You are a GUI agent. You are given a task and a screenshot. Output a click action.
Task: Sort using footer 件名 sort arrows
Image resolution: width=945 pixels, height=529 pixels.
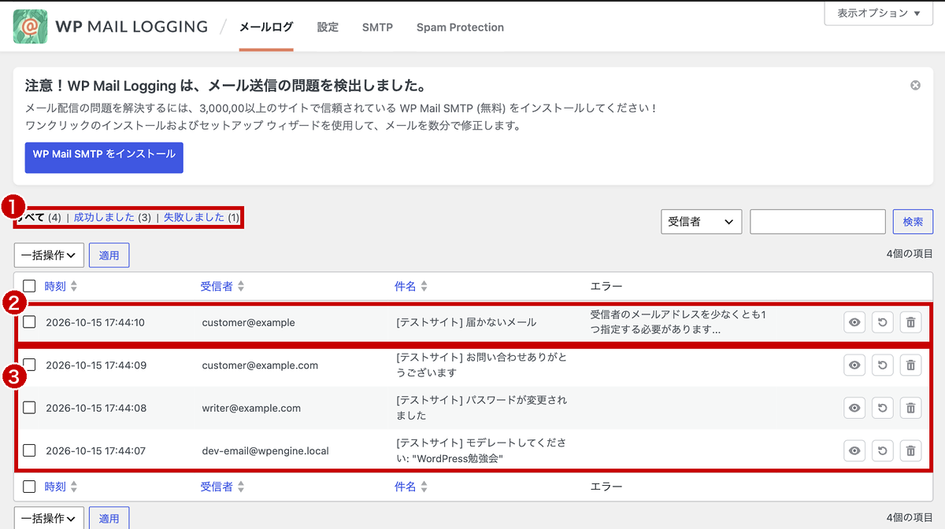[x=424, y=487]
